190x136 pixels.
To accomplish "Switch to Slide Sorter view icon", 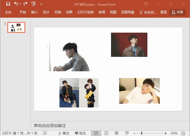I will (x=106, y=133).
